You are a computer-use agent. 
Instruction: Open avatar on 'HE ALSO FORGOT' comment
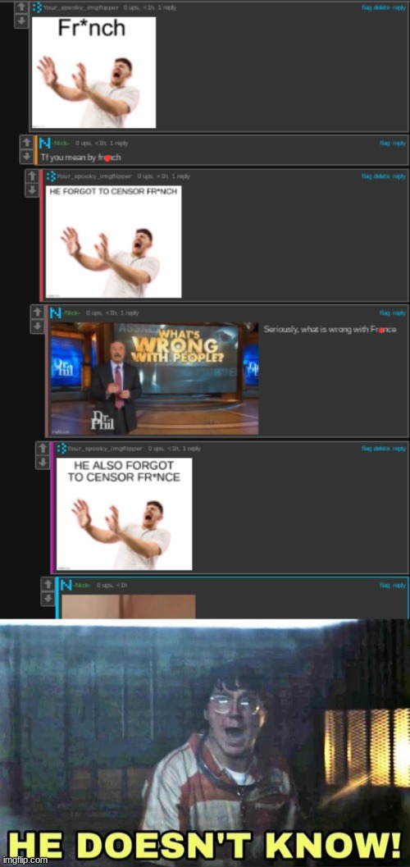(61, 449)
